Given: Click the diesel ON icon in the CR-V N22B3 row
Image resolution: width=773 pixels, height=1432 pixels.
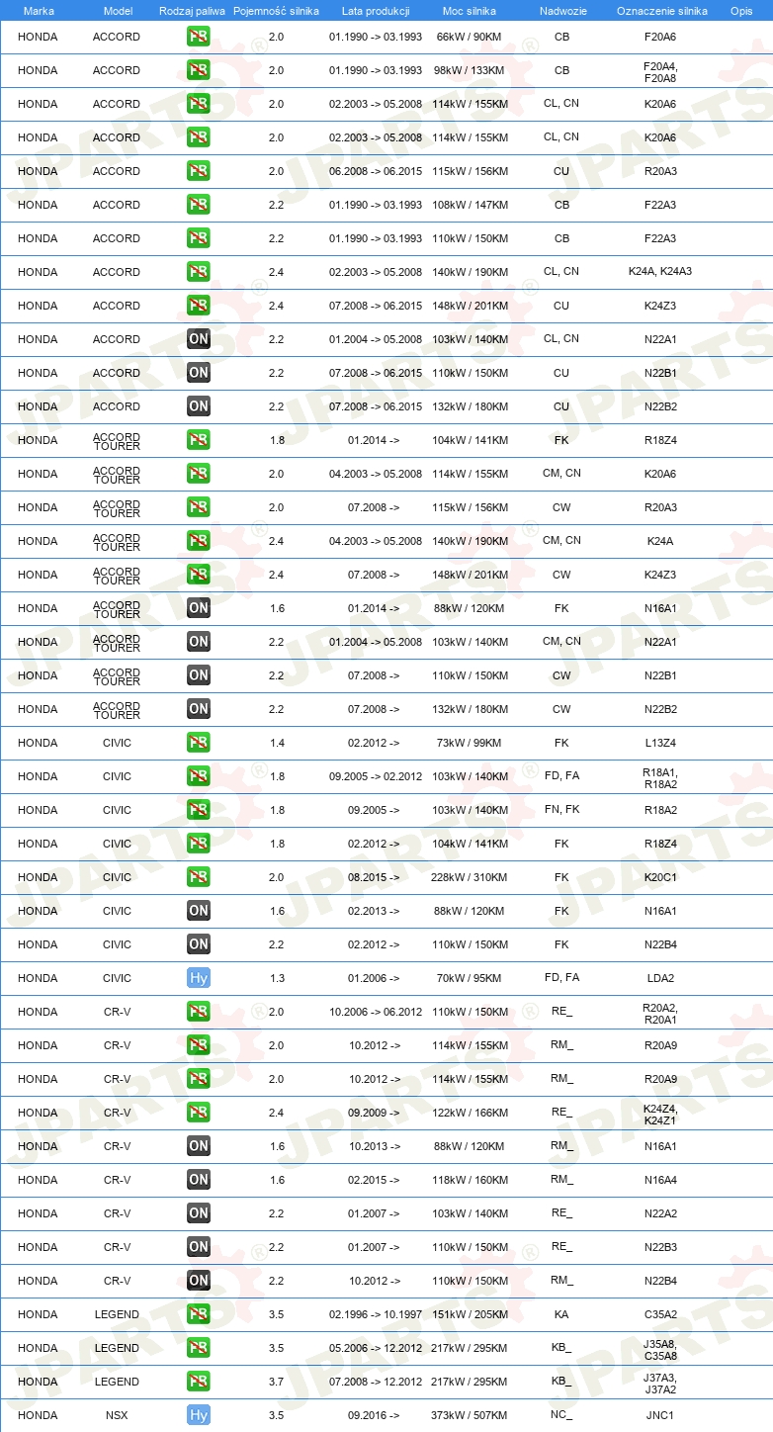Looking at the screenshot, I should click(x=199, y=1247).
